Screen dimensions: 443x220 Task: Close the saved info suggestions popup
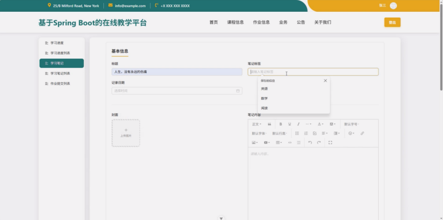click(x=325, y=81)
